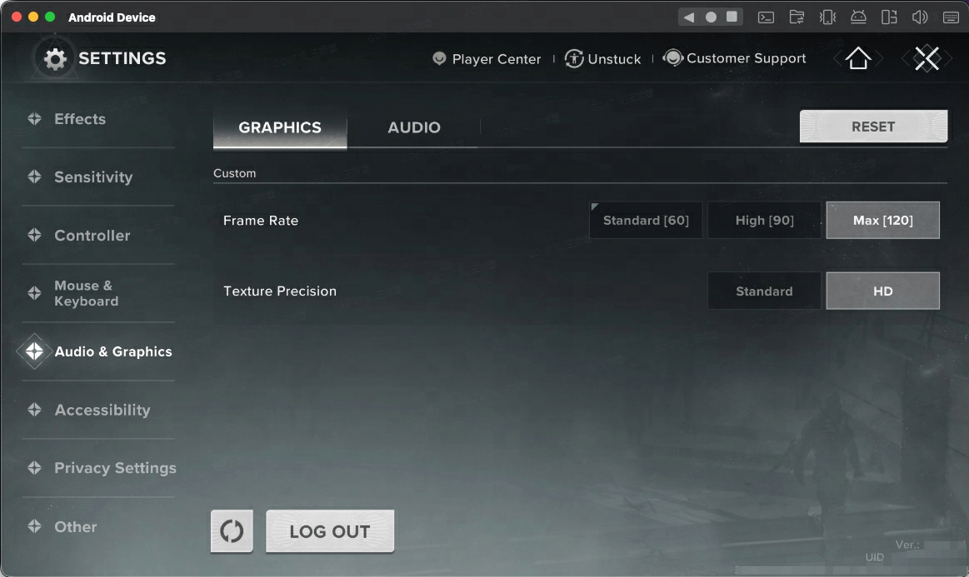This screenshot has height=577, width=969.
Task: Set Frame Rate to High [90]
Action: coord(764,221)
